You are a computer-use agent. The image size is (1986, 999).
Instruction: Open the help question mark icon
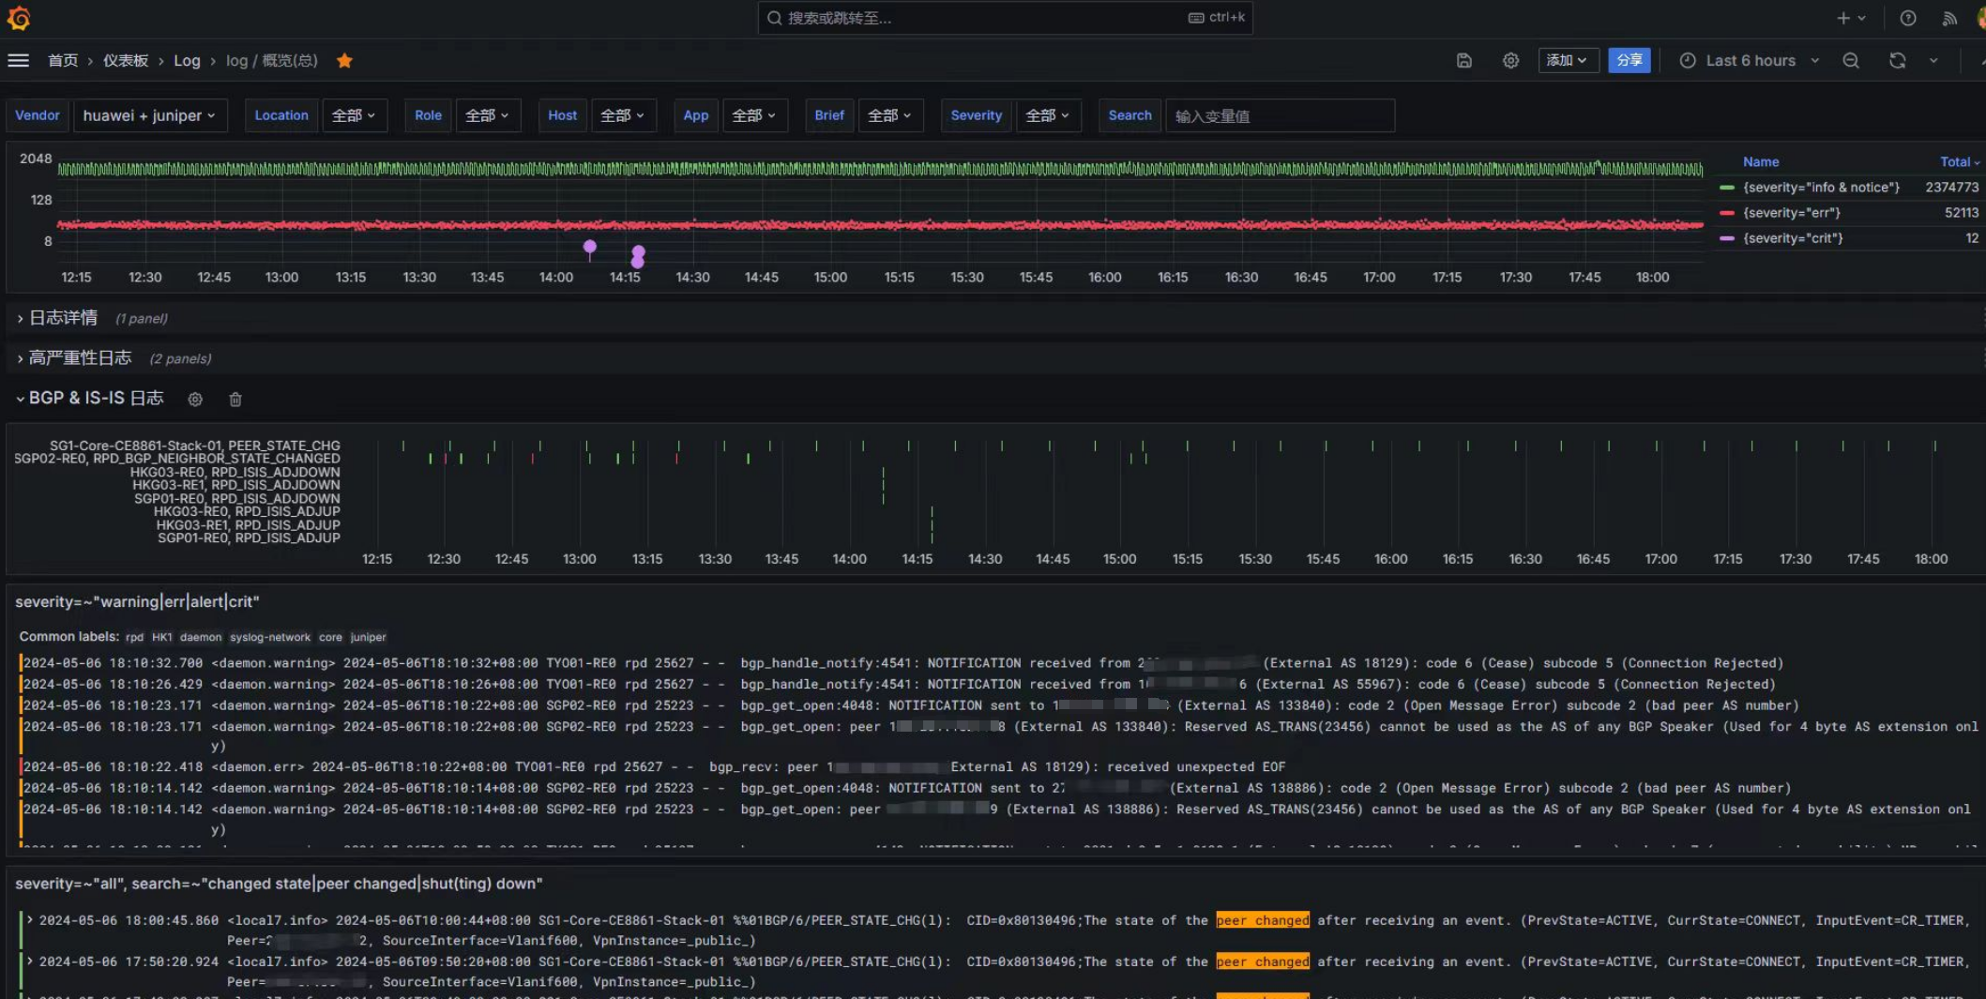(x=1907, y=18)
